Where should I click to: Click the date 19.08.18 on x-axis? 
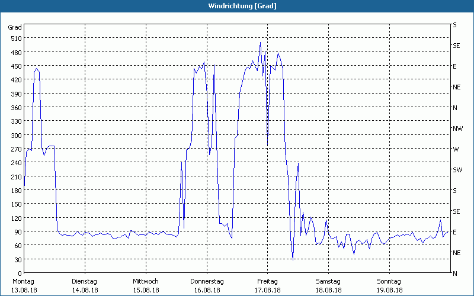point(389,290)
